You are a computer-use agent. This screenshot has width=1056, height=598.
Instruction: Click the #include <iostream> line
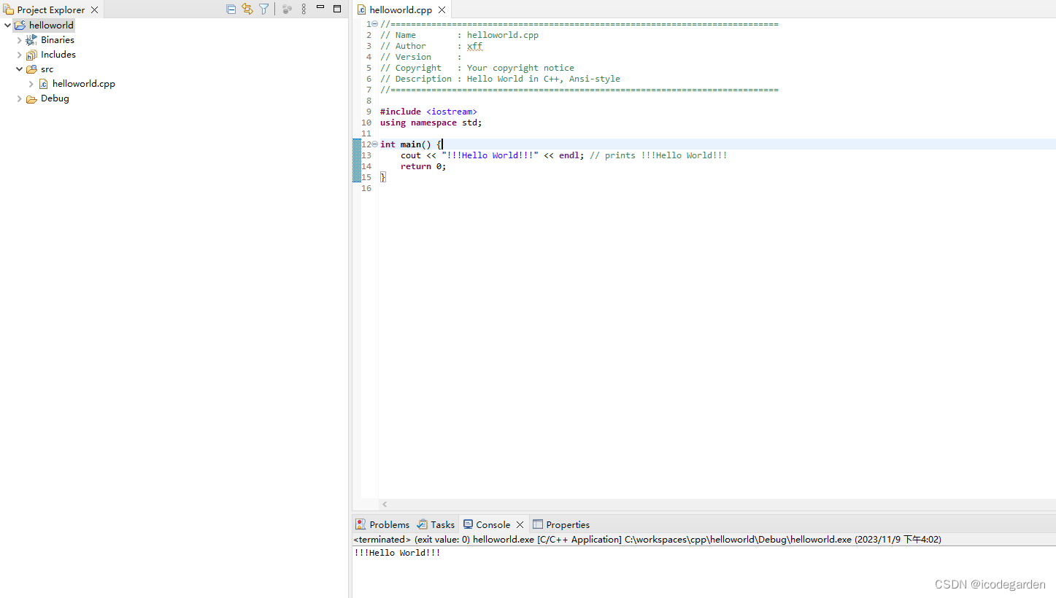tap(428, 112)
